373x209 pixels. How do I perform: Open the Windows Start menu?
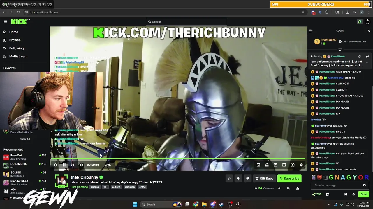coord(135,204)
